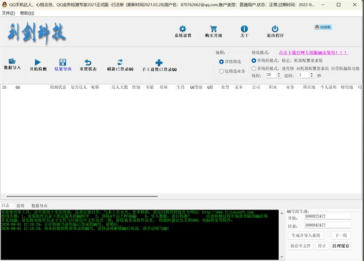Click the table's horizontal scrollbar thumb
Image resolution: width=364 pixels, height=261 pixels.
point(82,196)
